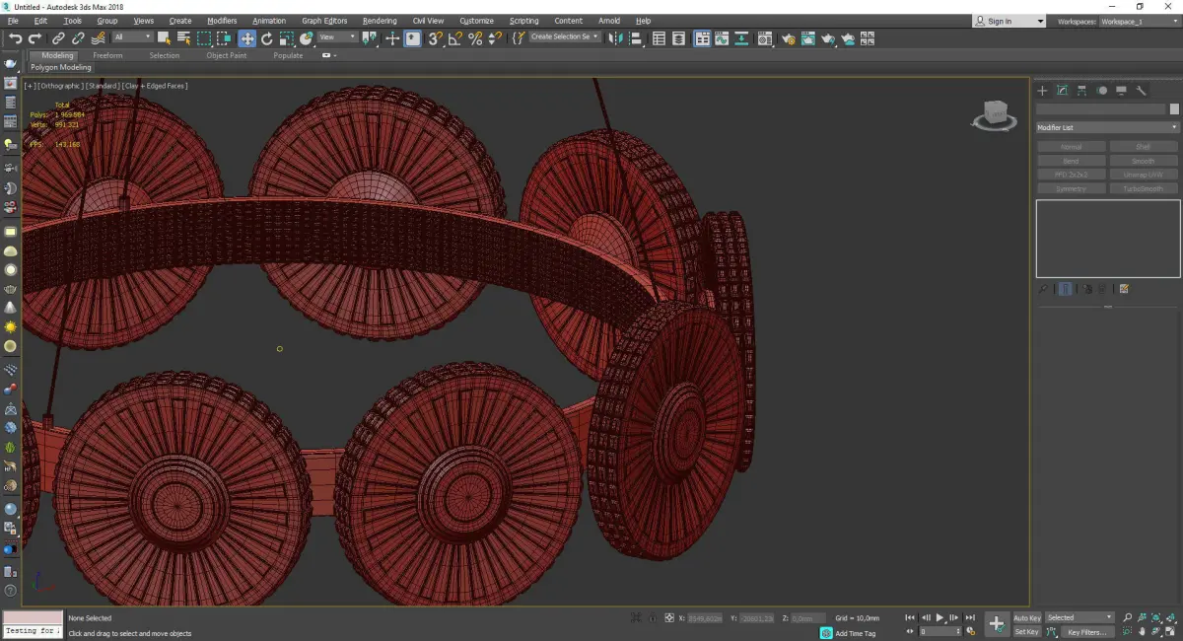Toggle Auto Key animation mode
This screenshot has height=641, width=1183.
1026,618
